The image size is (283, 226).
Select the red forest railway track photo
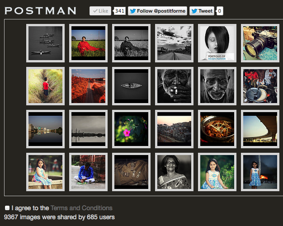click(88, 86)
